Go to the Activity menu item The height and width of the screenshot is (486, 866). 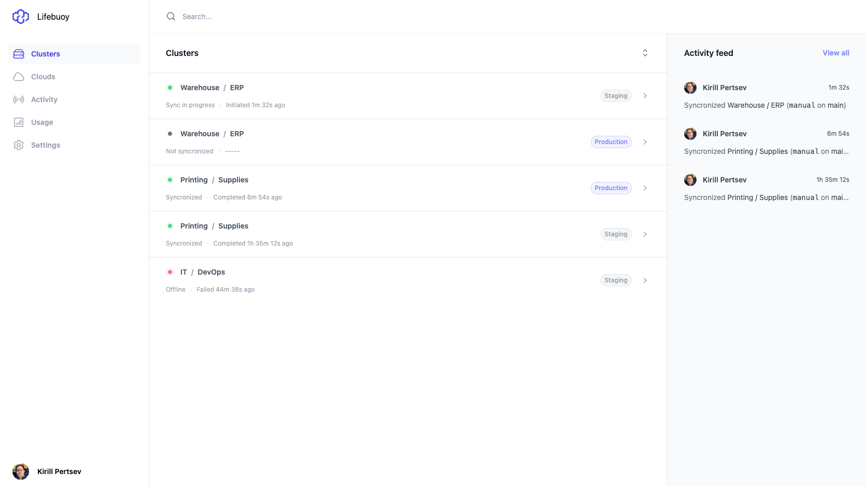pyautogui.click(x=44, y=99)
